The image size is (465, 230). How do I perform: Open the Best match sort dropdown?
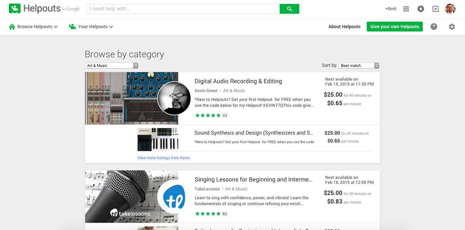[x=359, y=66]
